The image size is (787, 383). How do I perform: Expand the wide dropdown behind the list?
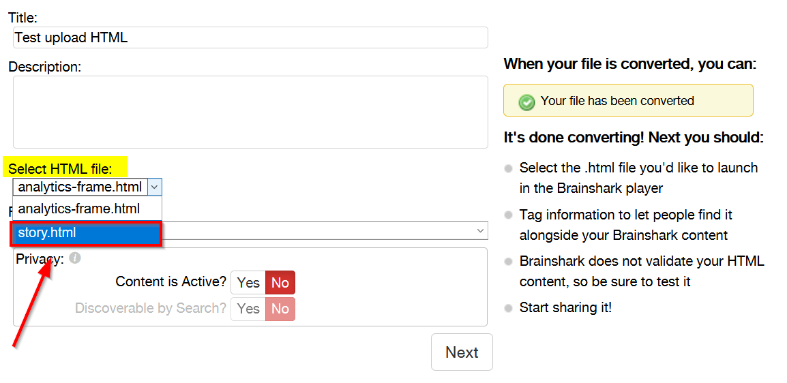[x=481, y=232]
